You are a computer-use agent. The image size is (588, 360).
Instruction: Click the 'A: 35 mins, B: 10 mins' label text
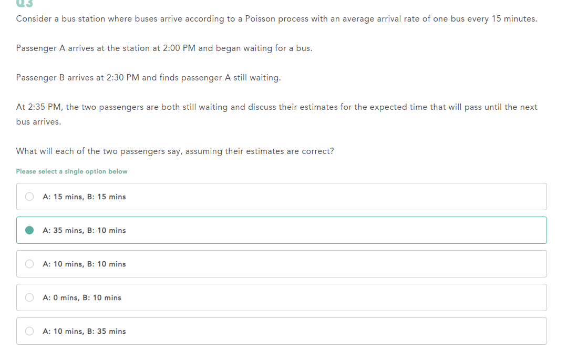pyautogui.click(x=84, y=231)
